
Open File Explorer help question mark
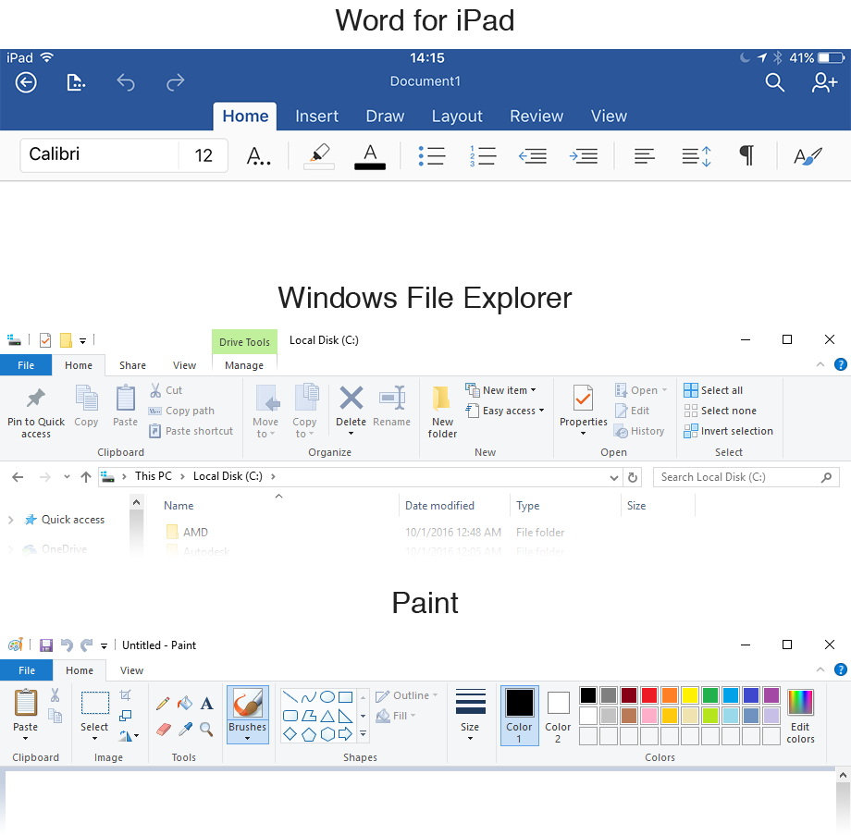click(x=840, y=364)
